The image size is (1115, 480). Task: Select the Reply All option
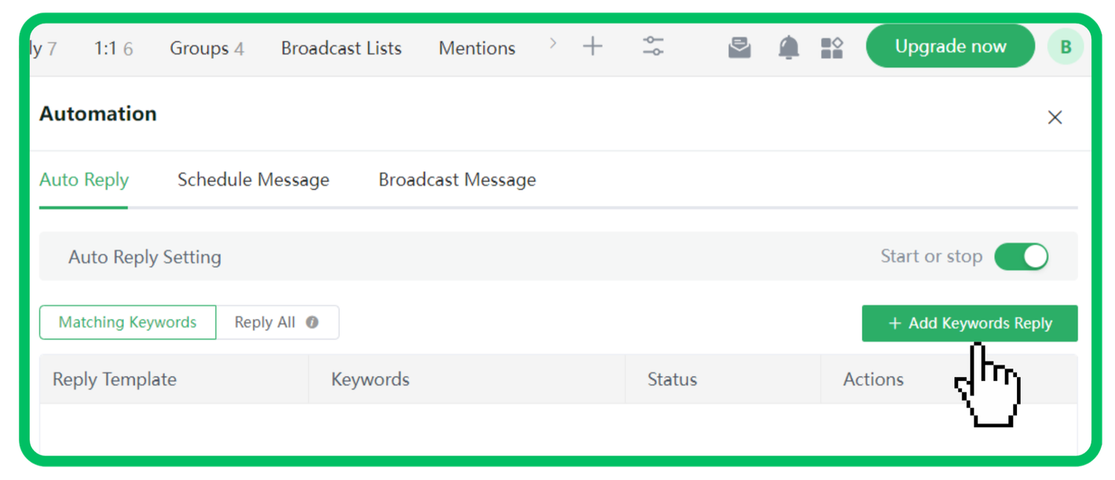coord(265,322)
